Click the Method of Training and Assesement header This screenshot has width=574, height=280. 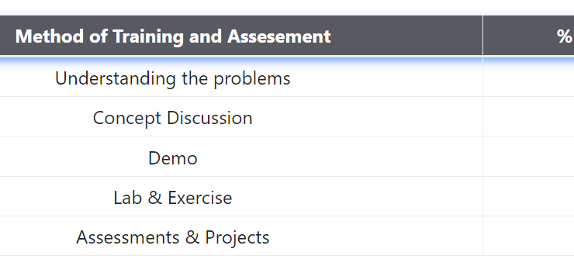tap(173, 36)
